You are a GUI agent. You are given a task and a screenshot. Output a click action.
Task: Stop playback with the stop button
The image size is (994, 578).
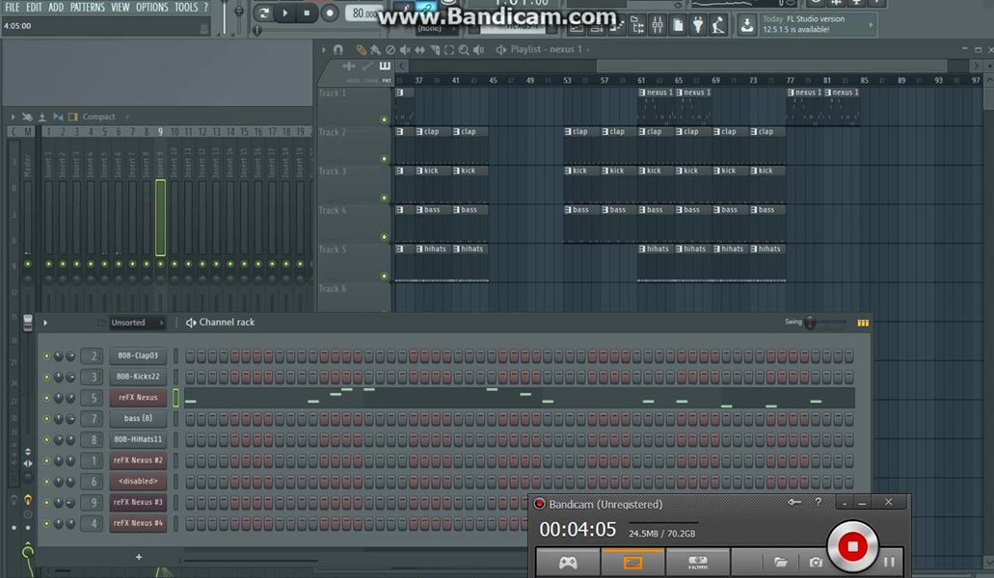[x=307, y=13]
